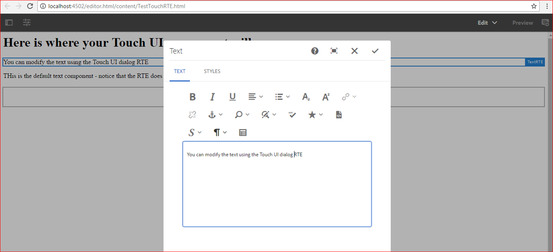Expand the list options dropdown
Viewport: 553px width, 252px height.
(282, 97)
